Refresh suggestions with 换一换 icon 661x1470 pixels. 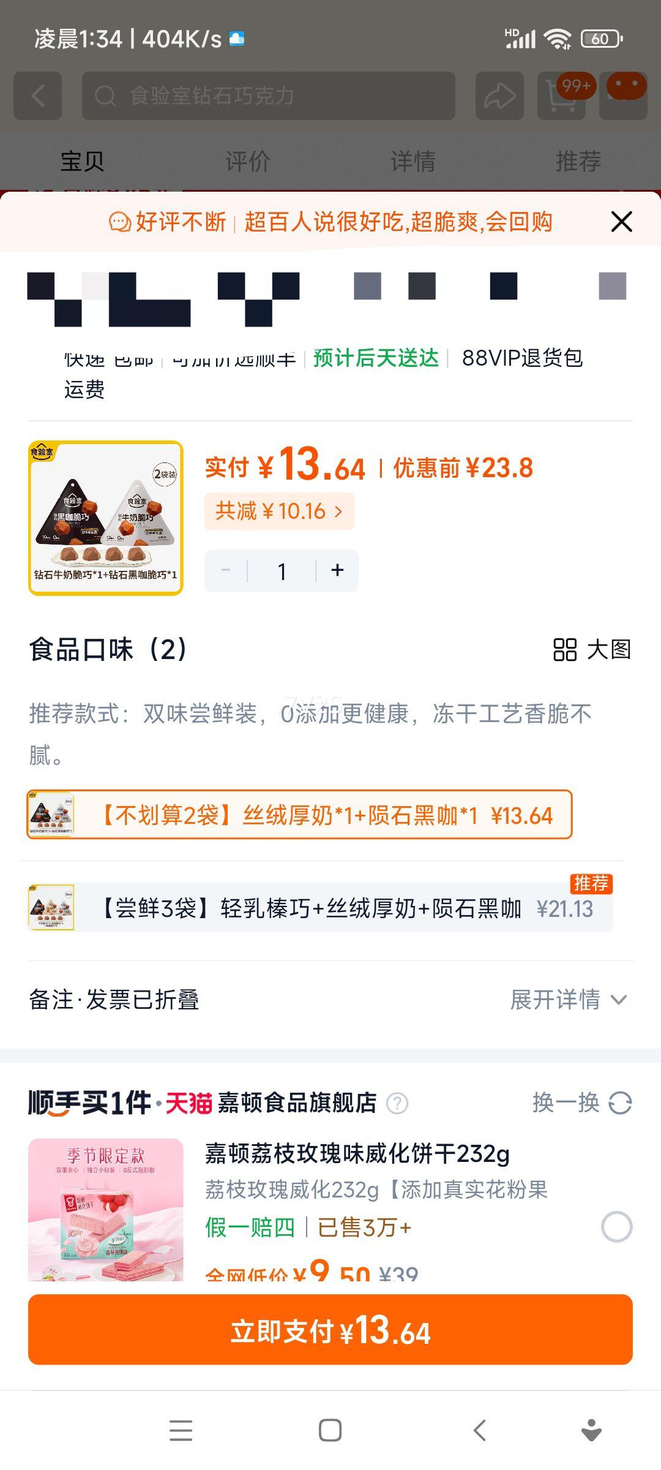(x=620, y=1103)
